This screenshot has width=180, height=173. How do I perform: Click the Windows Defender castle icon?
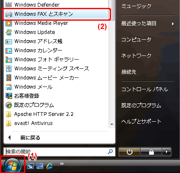[x=9, y=5]
